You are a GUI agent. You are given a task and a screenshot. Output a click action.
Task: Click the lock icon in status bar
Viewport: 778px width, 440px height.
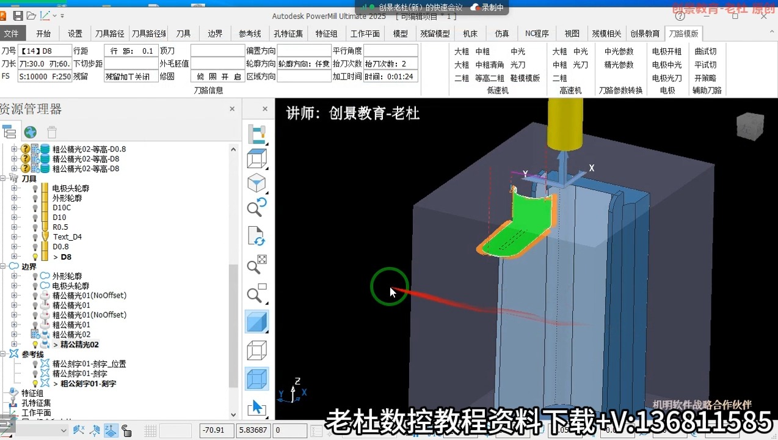[x=126, y=430]
